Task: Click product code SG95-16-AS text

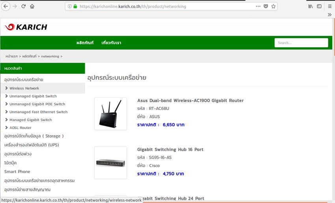Action: tap(160, 158)
